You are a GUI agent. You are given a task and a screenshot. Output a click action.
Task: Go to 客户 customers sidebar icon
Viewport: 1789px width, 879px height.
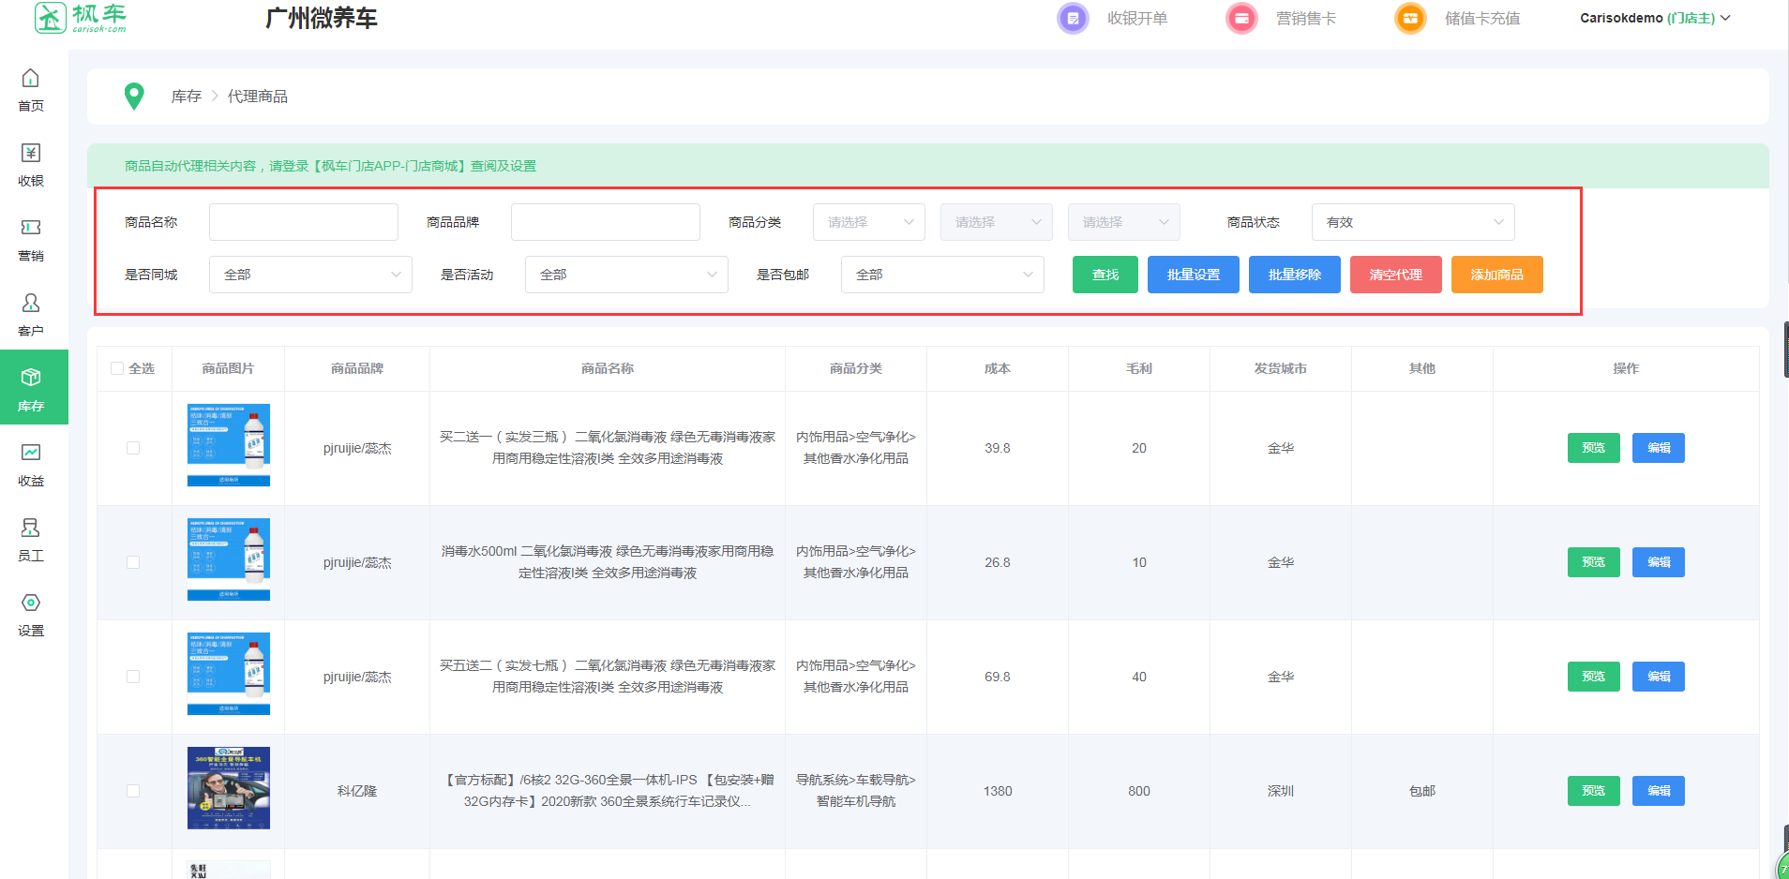click(x=31, y=304)
